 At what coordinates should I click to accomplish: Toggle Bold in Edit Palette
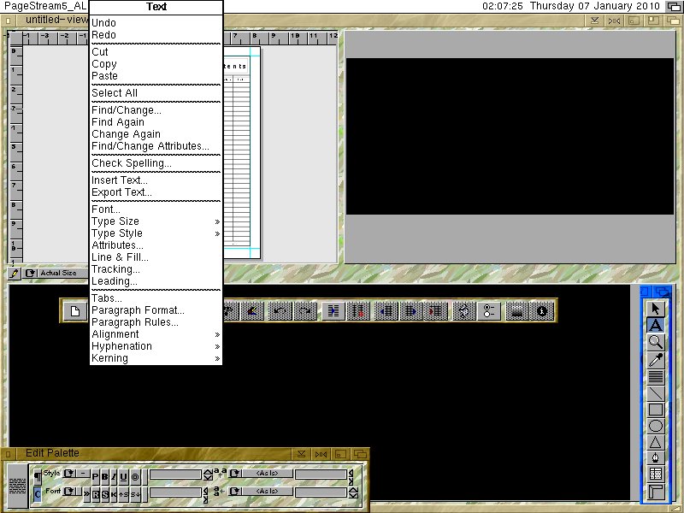tap(104, 476)
